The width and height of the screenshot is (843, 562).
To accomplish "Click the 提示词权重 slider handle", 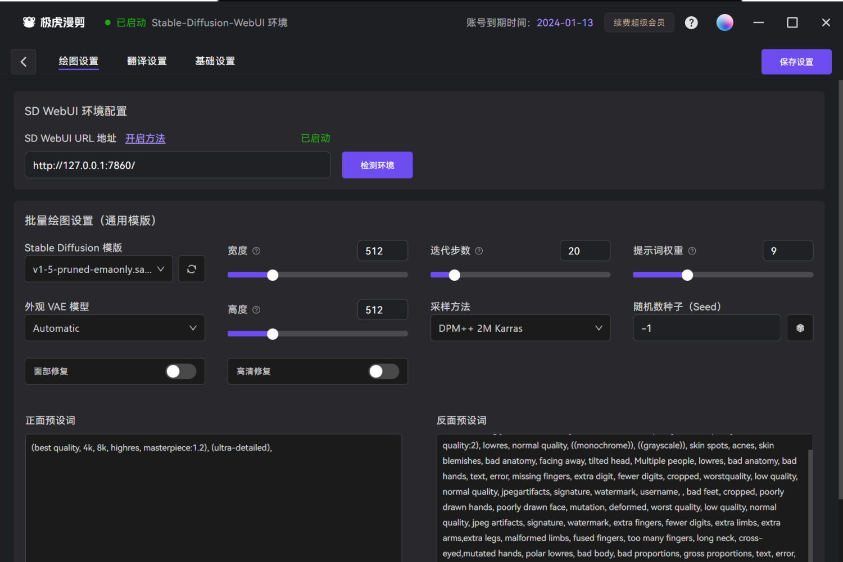I will (687, 275).
